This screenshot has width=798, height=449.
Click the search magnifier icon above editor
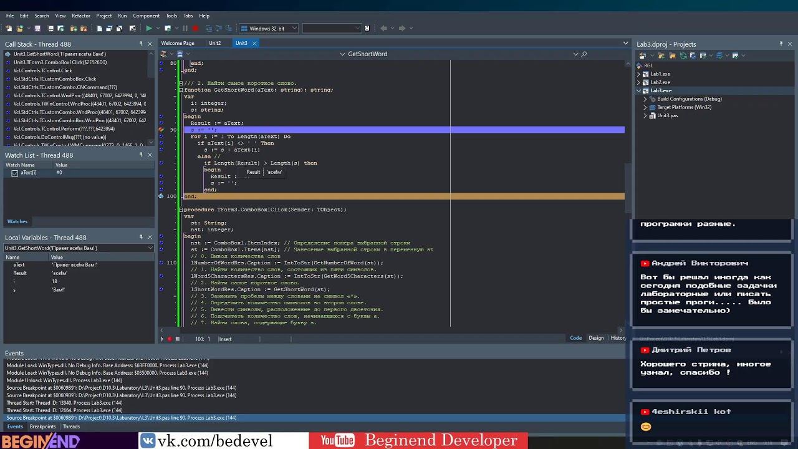pyautogui.click(x=584, y=54)
